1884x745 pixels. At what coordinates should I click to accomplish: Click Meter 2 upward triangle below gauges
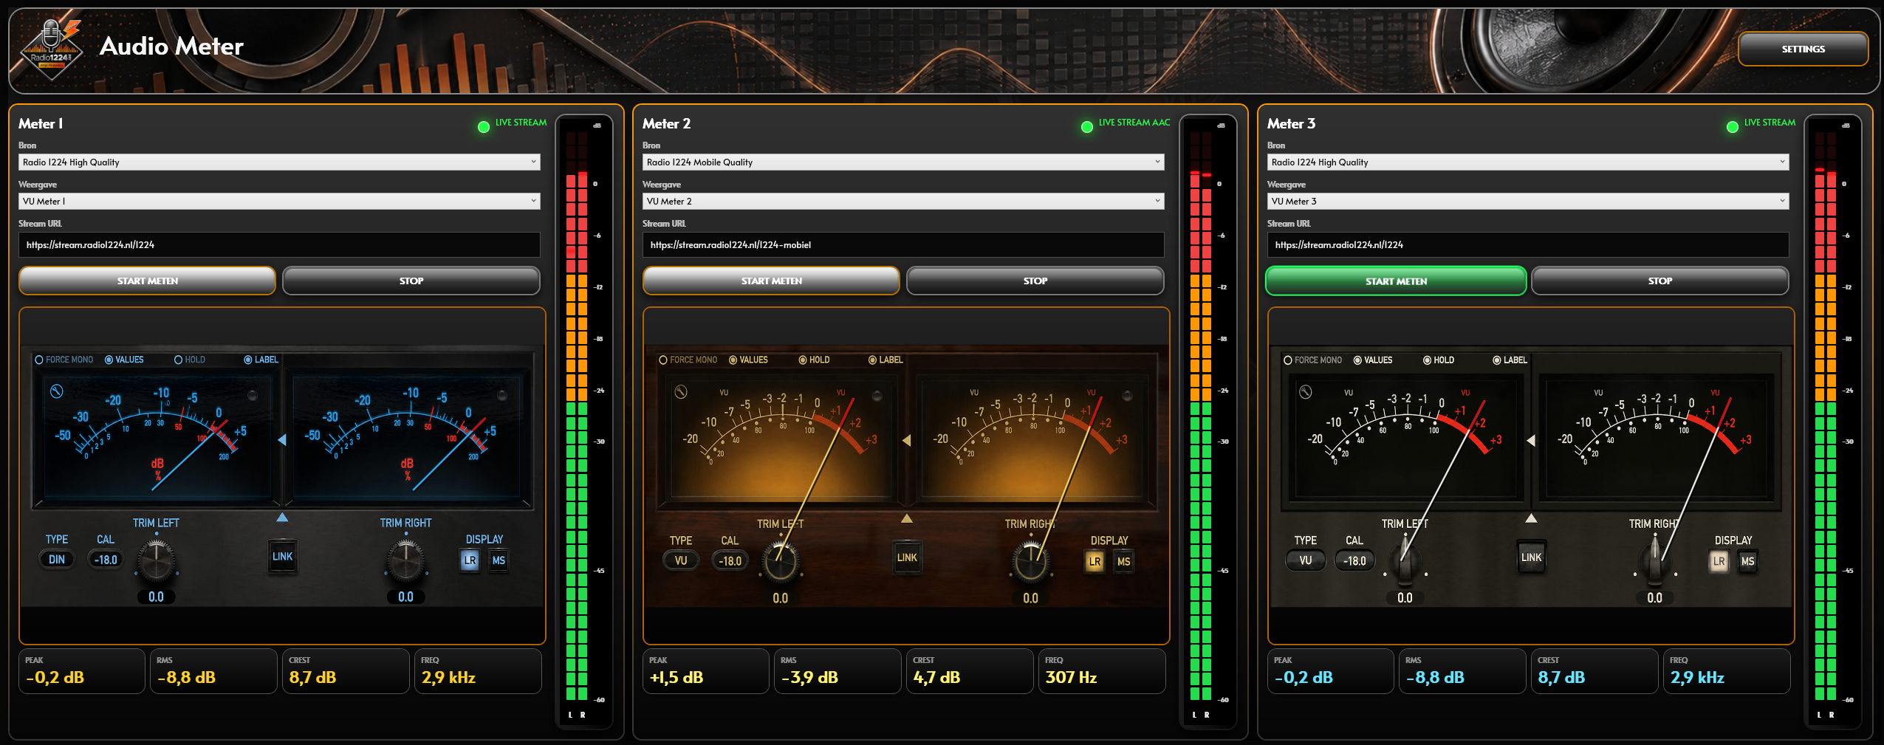coord(907,518)
